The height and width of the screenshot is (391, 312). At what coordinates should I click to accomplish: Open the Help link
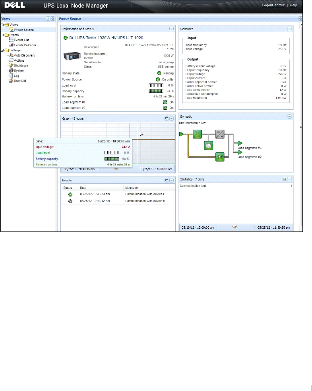pos(293,5)
